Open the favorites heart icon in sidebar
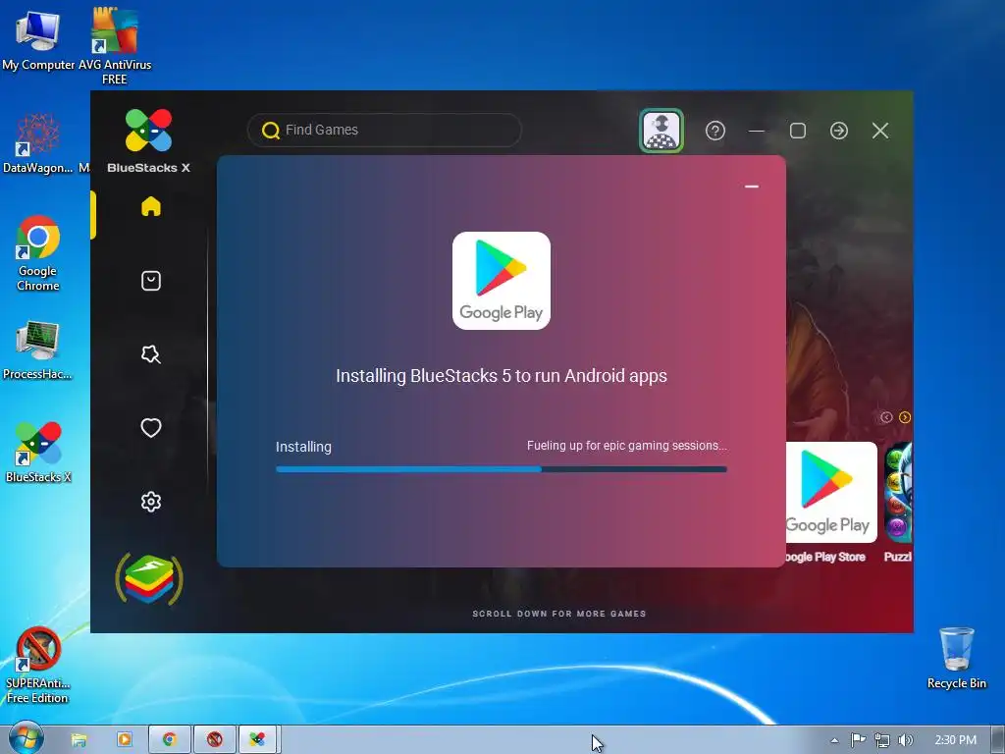The image size is (1005, 754). (150, 428)
